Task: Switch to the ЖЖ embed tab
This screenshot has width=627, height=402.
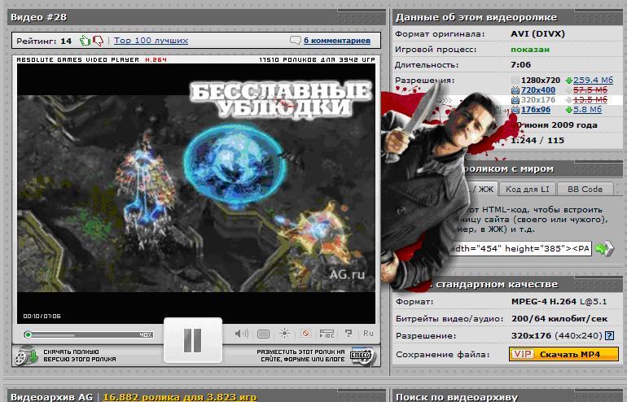Action: tap(482, 189)
